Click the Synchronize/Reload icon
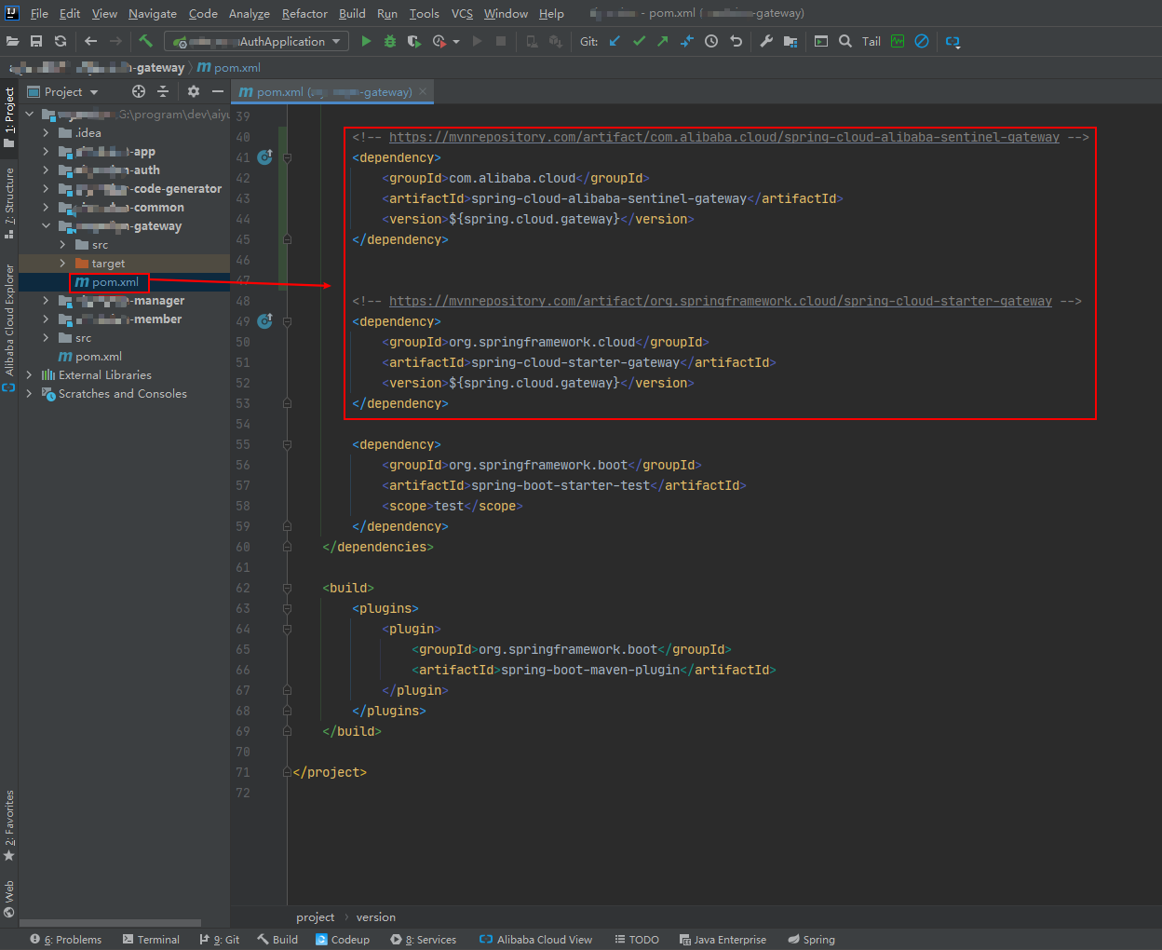The height and width of the screenshot is (950, 1162). 61,41
